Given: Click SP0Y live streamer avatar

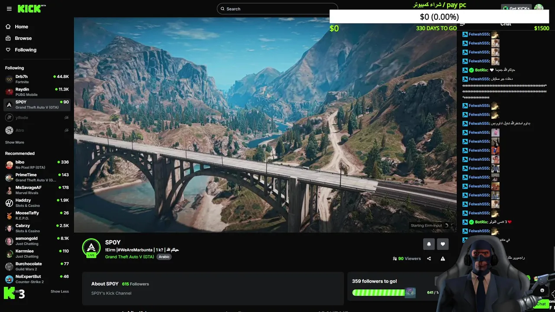Looking at the screenshot, I should coord(91,247).
